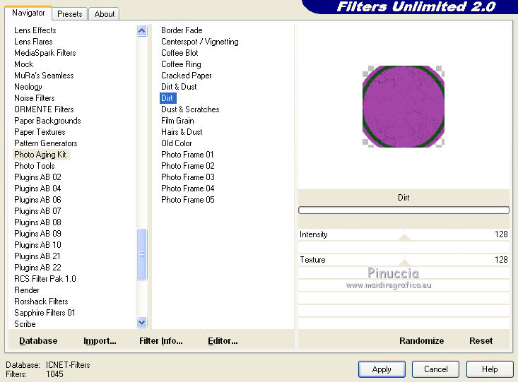The width and height of the screenshot is (518, 382).
Task: Choose the Cracked Paper filter
Action: coord(187,76)
